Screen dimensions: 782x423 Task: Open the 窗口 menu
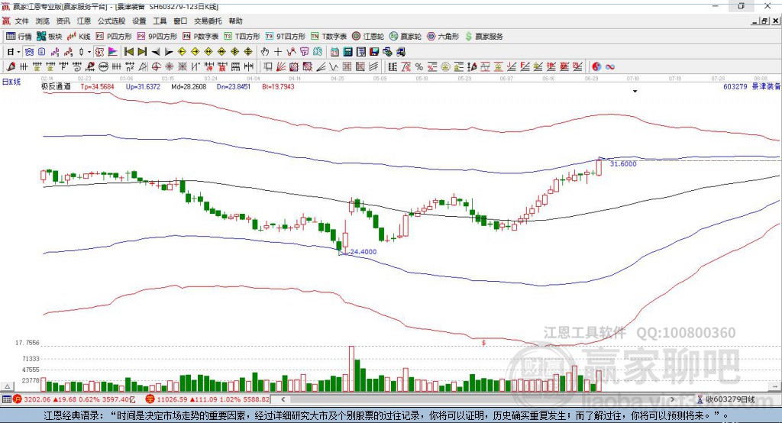[x=180, y=21]
